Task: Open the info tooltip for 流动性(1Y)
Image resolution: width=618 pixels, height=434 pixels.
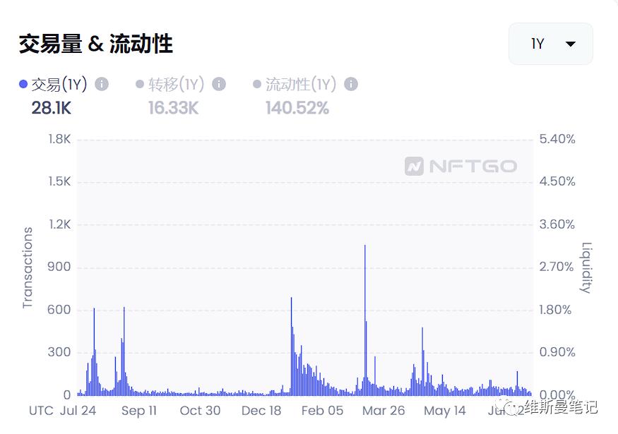Action: pos(350,83)
